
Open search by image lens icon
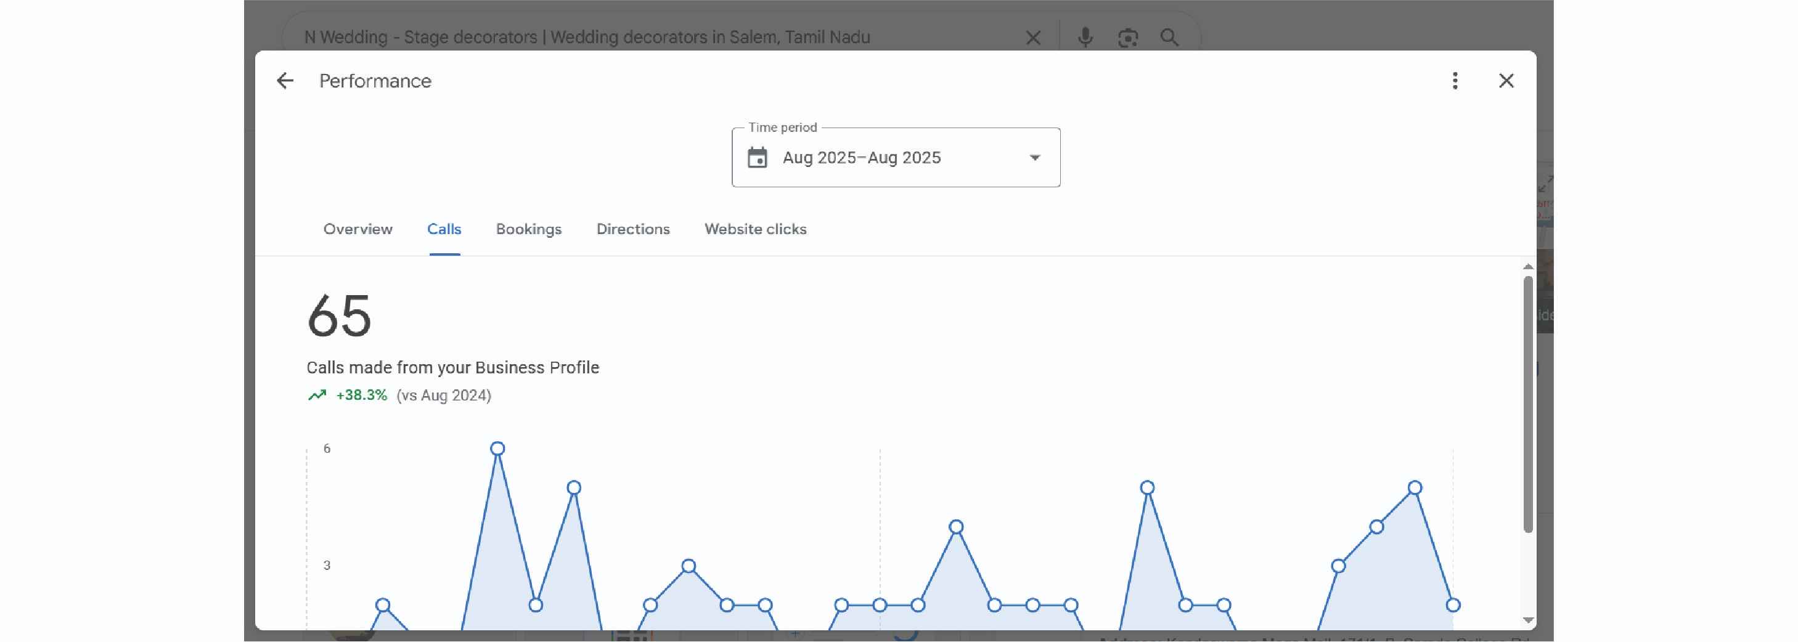1127,38
